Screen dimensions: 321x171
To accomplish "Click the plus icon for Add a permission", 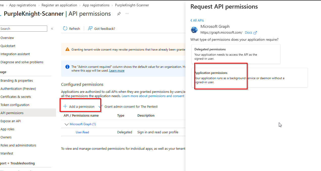I will pos(65,106).
